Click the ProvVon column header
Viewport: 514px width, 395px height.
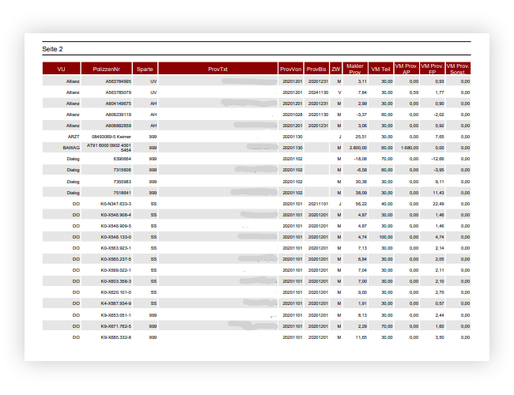point(291,69)
